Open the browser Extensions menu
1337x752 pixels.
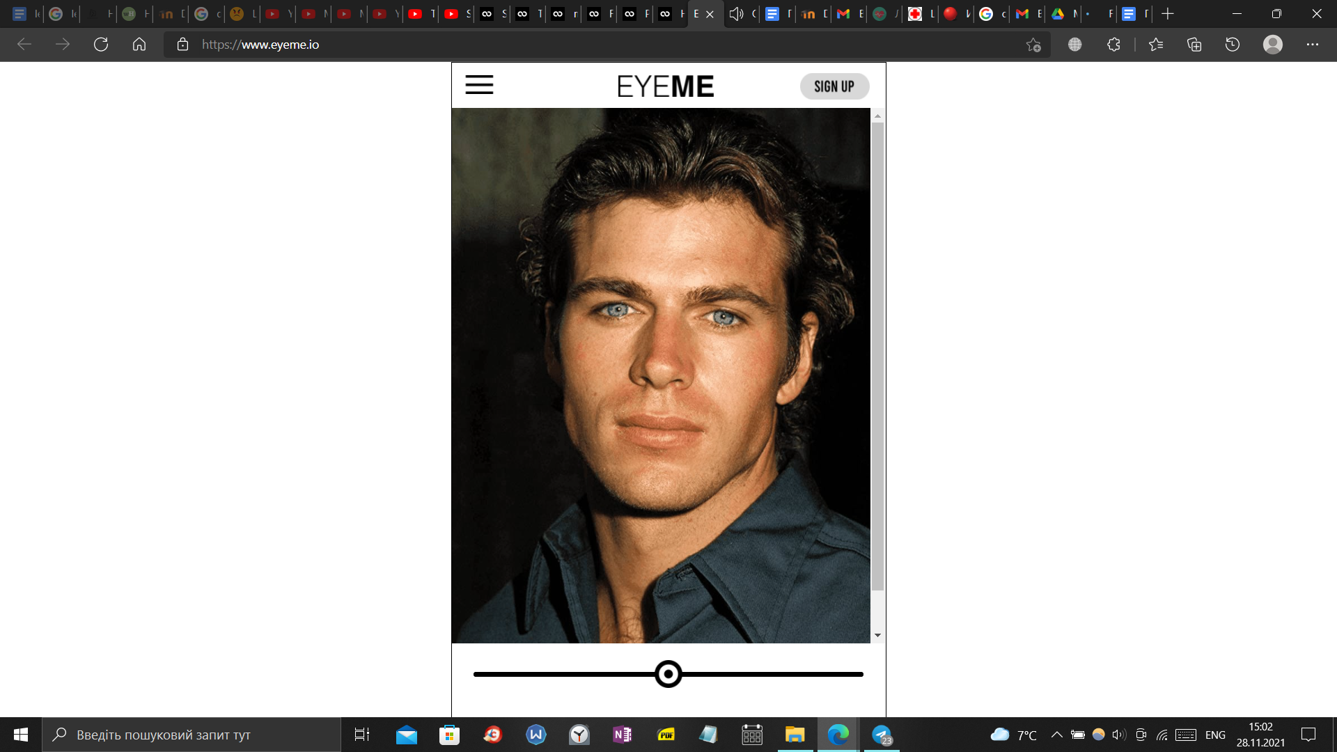[1113, 45]
